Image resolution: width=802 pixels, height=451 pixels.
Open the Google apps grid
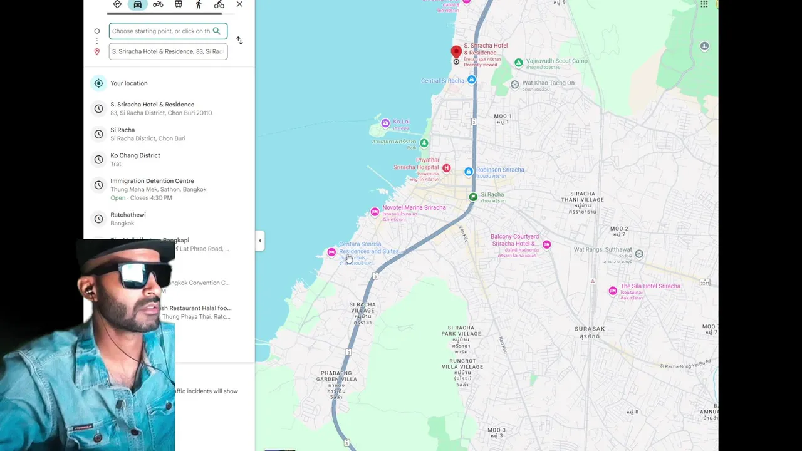(704, 4)
